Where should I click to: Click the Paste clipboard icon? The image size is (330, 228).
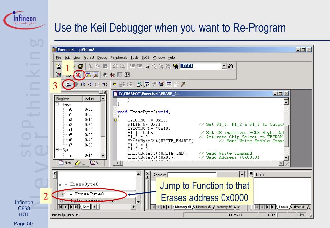click(105, 66)
